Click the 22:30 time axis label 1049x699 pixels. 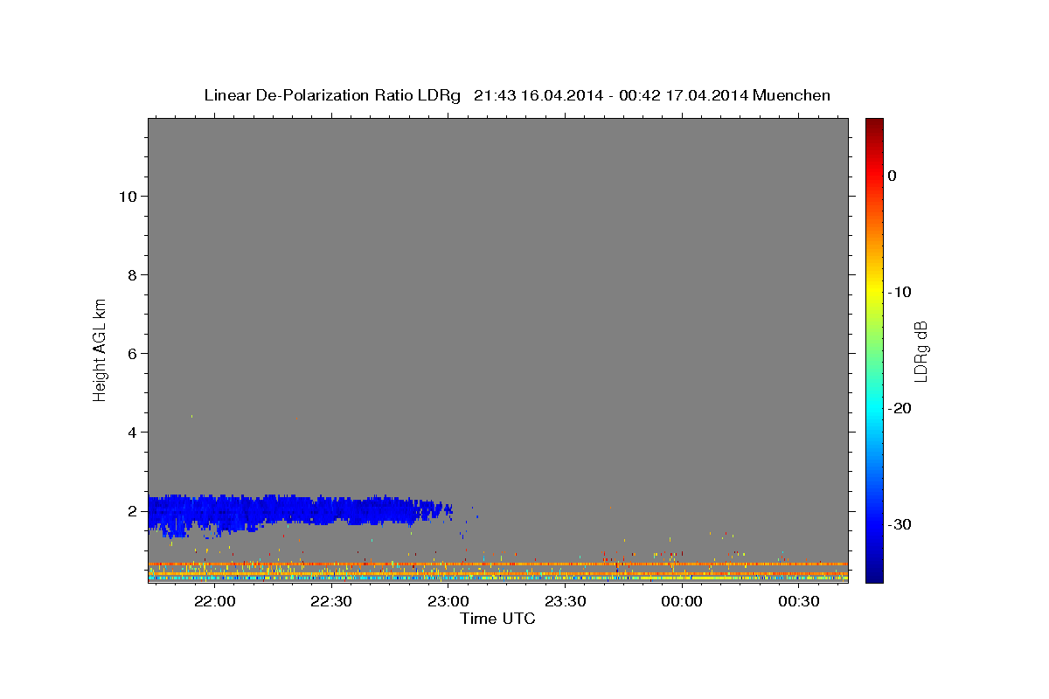pos(331,601)
